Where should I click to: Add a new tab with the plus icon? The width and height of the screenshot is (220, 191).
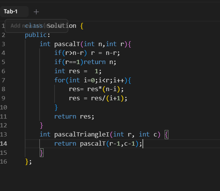coord(36,12)
